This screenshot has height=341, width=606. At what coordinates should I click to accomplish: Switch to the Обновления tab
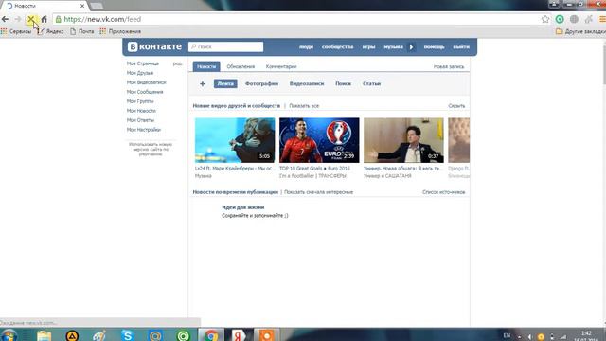pyautogui.click(x=241, y=66)
